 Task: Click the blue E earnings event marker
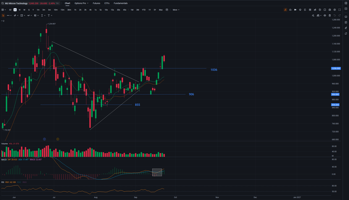coord(44,139)
